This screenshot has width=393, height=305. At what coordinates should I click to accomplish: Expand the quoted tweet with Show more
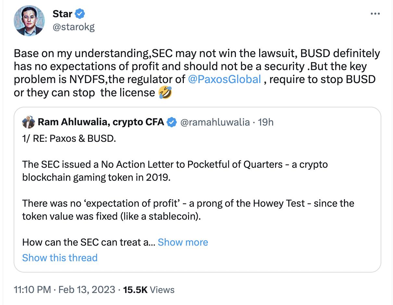pyautogui.click(x=183, y=242)
